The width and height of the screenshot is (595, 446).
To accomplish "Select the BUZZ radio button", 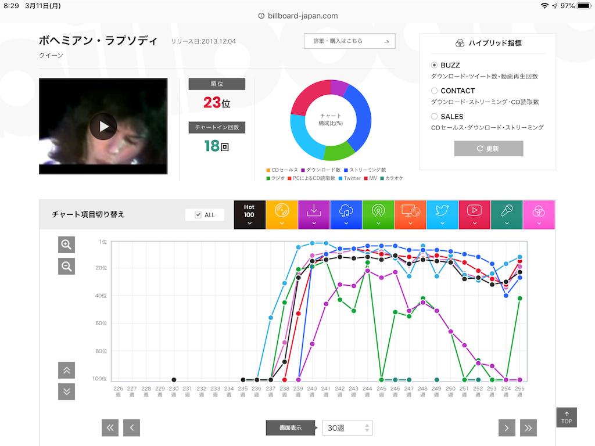I will click(434, 65).
